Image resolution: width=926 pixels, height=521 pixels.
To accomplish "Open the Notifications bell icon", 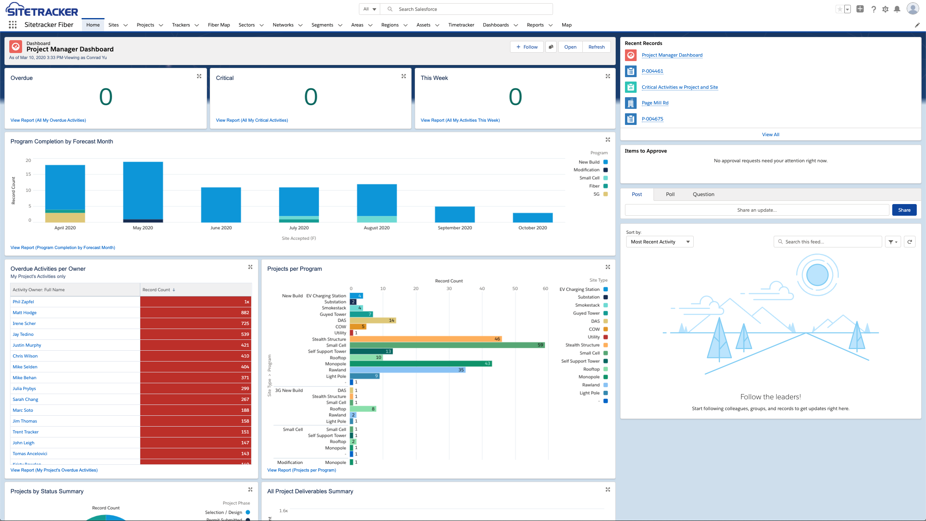I will click(897, 9).
